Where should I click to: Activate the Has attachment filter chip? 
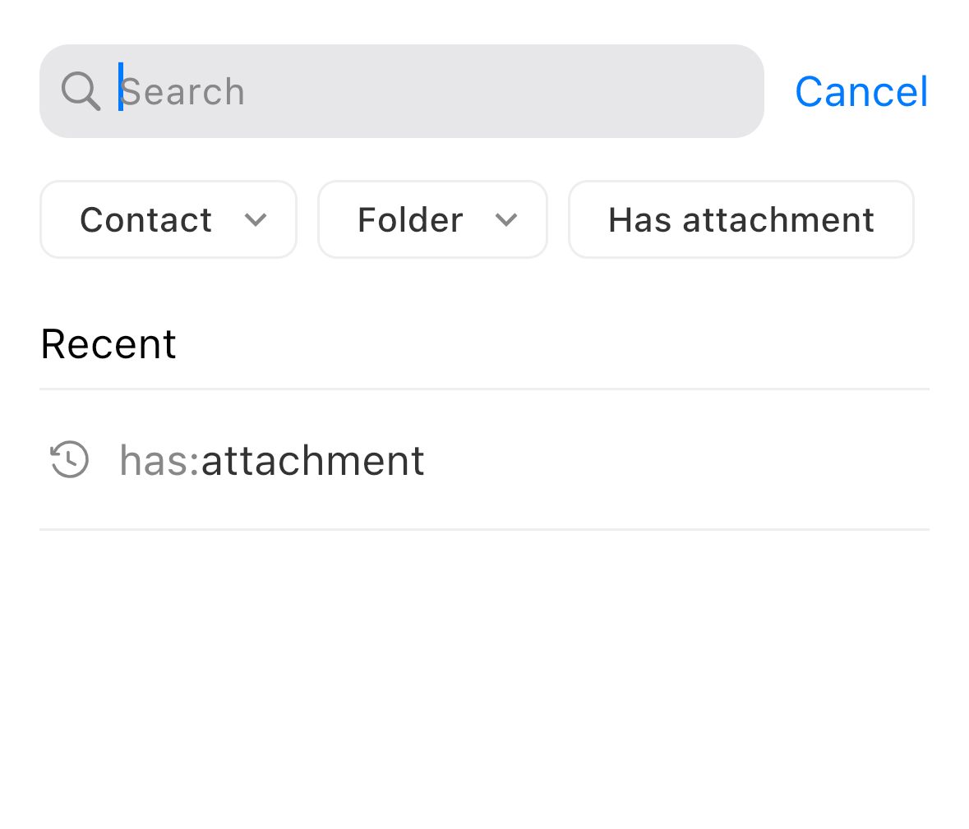pos(741,219)
